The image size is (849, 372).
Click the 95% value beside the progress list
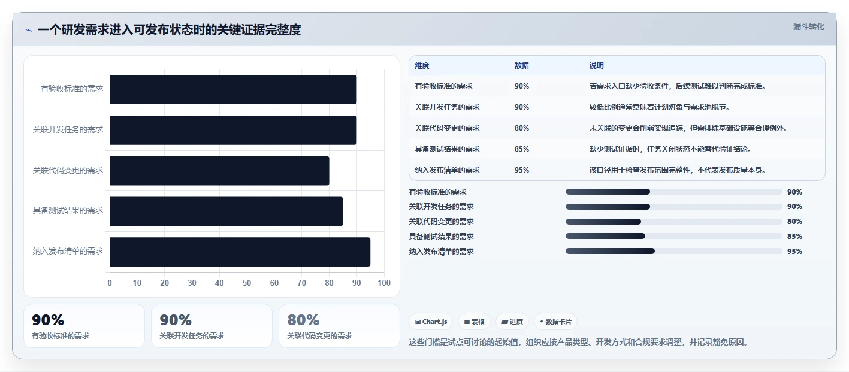[794, 252]
